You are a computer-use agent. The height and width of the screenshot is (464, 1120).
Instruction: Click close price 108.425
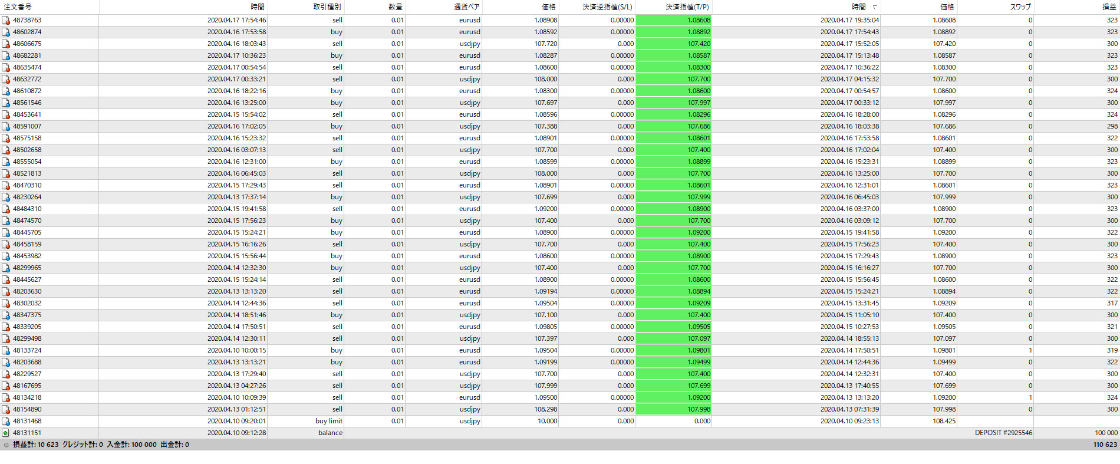tap(944, 421)
